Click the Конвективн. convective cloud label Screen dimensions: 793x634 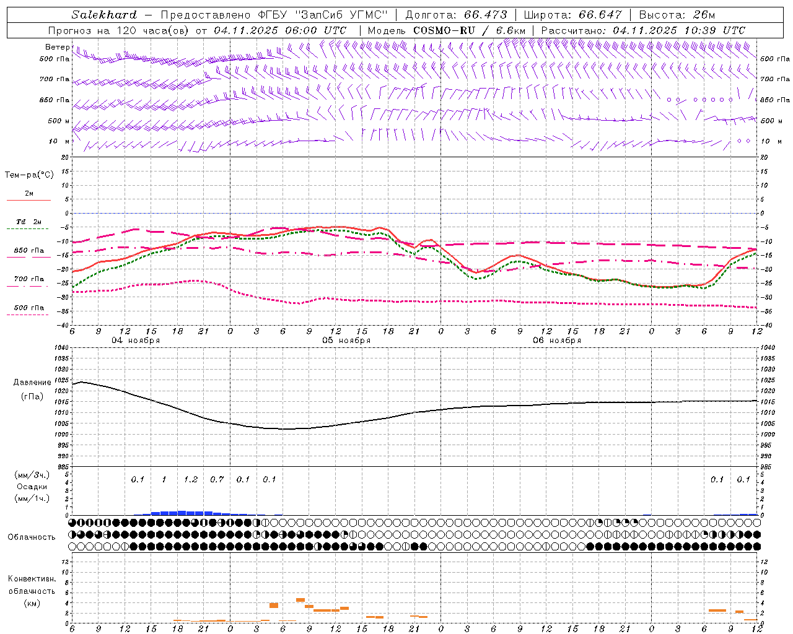(x=32, y=579)
